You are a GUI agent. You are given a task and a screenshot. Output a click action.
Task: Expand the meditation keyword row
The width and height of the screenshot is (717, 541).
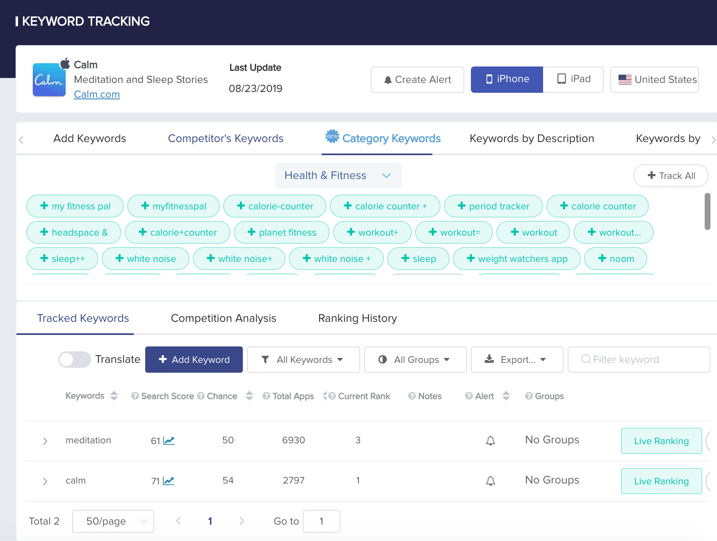(x=45, y=441)
